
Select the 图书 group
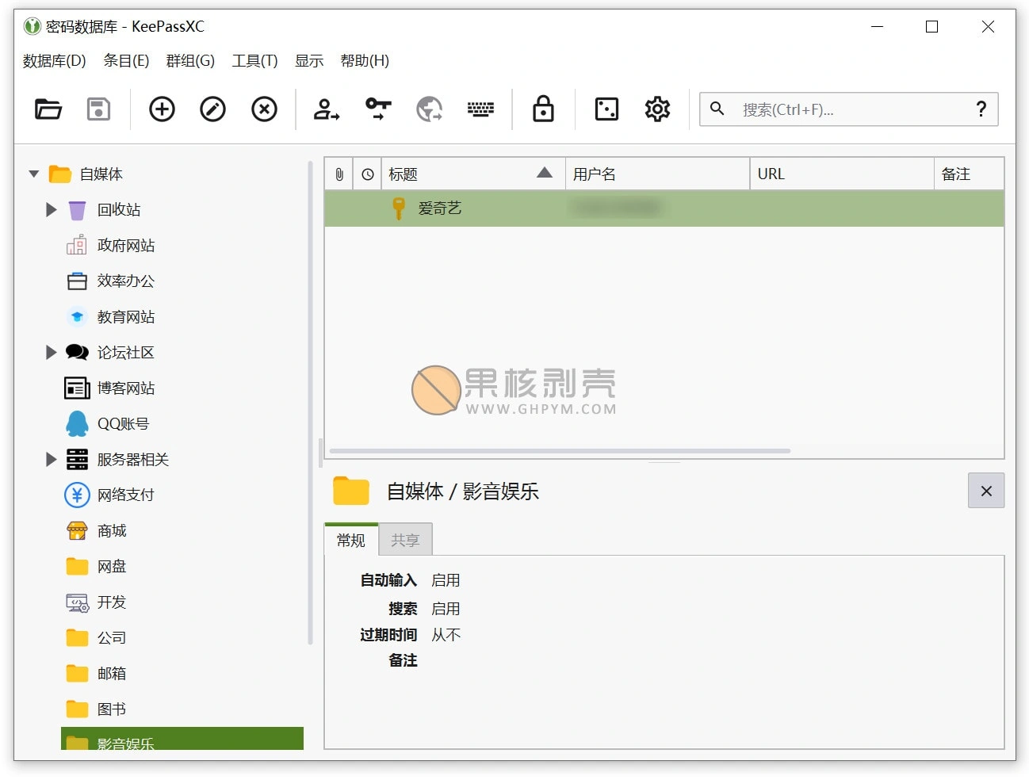(112, 709)
